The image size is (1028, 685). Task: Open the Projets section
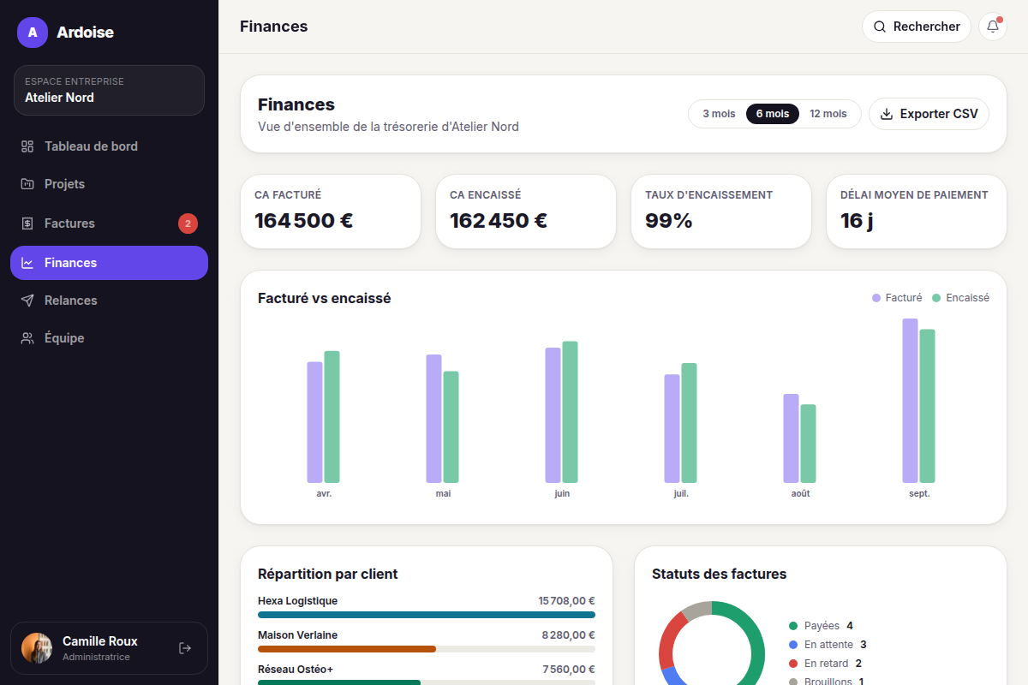[x=109, y=184]
